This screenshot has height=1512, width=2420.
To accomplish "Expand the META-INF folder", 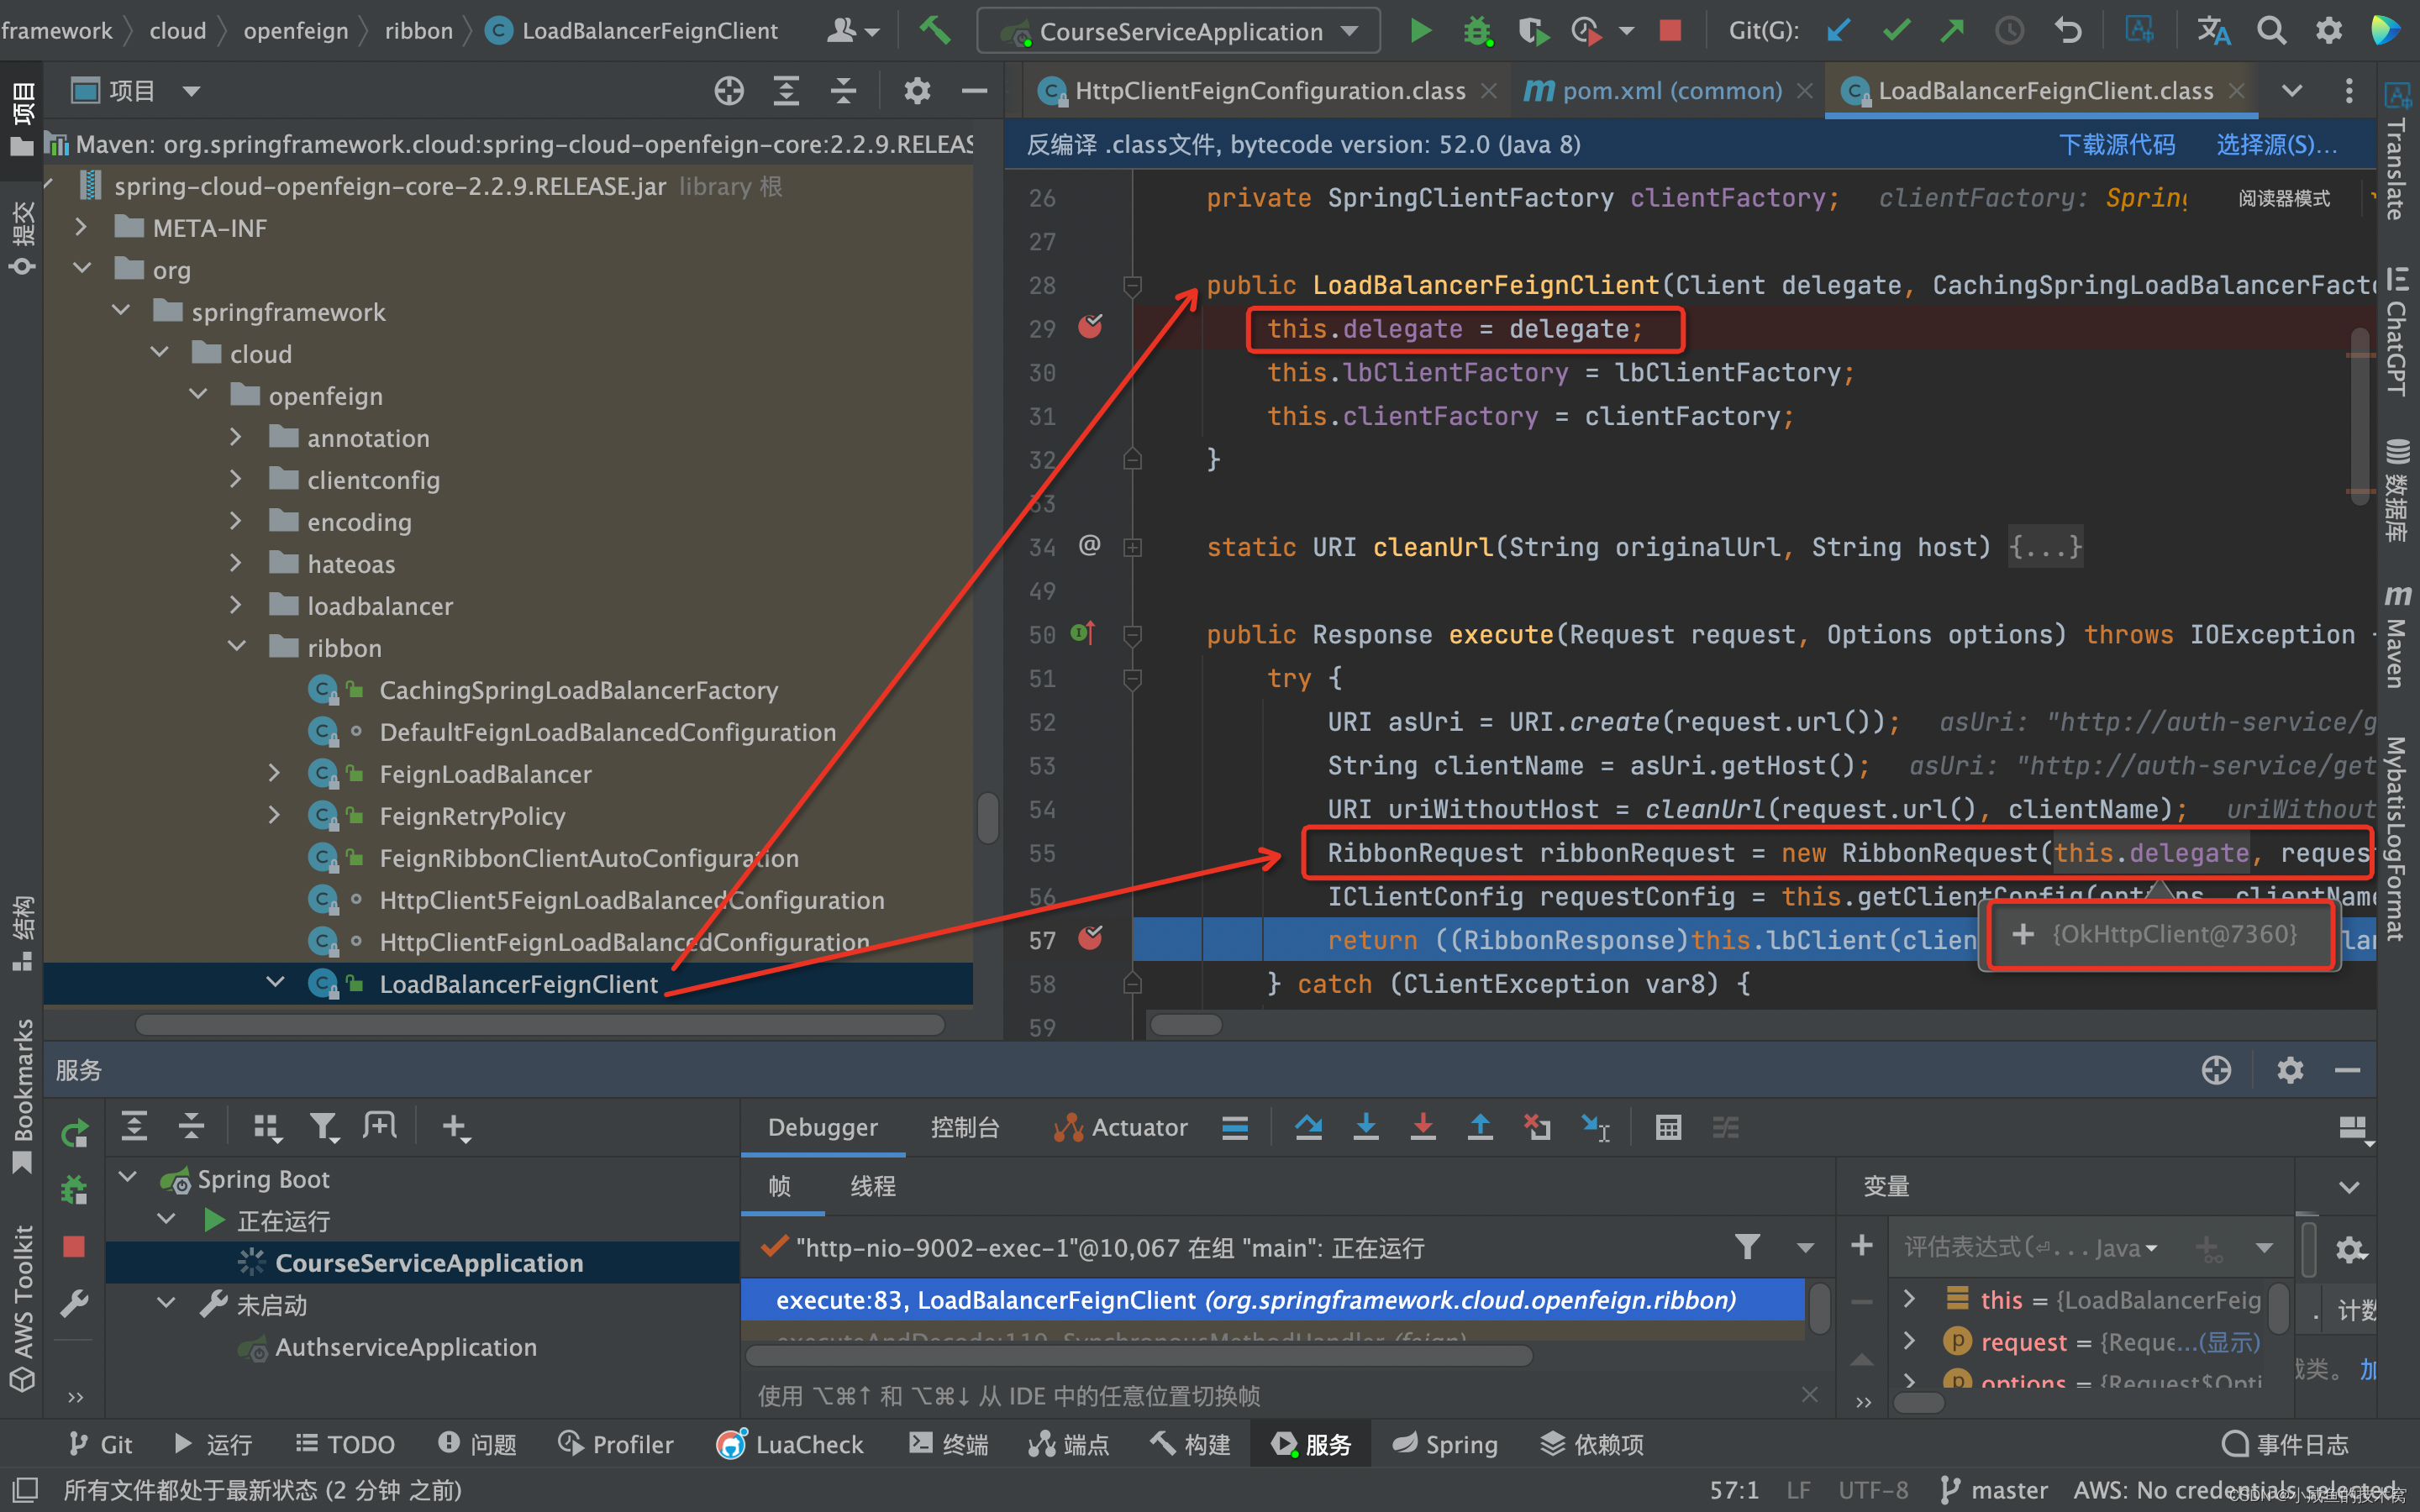I will 81,227.
